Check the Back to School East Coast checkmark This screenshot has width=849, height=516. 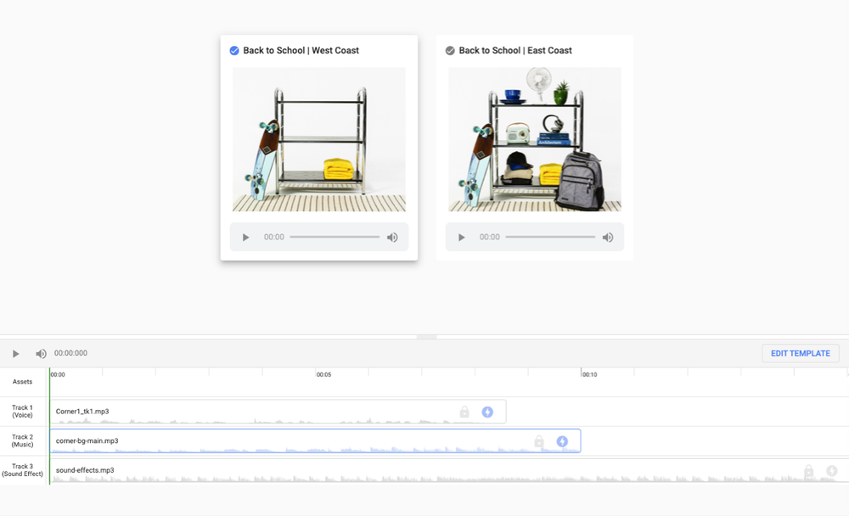tap(450, 51)
